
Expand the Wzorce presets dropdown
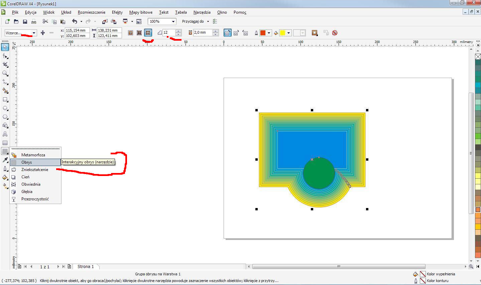coord(34,33)
